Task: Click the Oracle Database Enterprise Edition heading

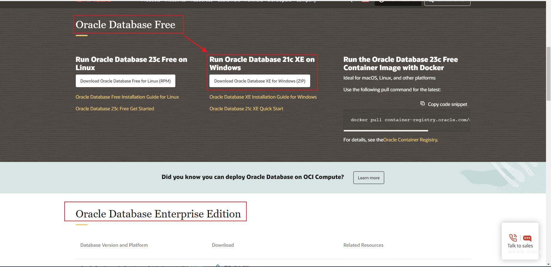Action: tap(158, 214)
